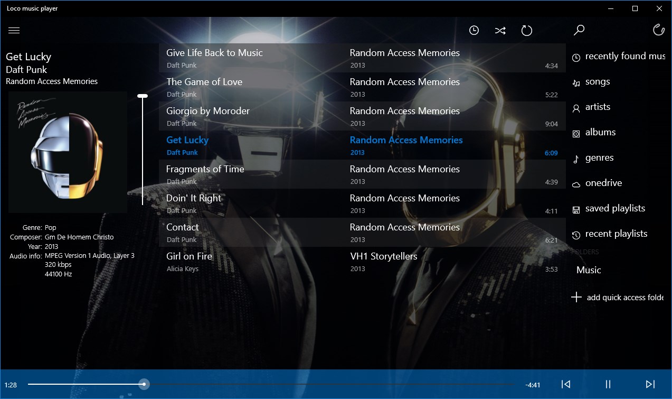The width and height of the screenshot is (672, 399).
Task: Click the floppy disk icon beside saved playlists
Action: pos(576,210)
